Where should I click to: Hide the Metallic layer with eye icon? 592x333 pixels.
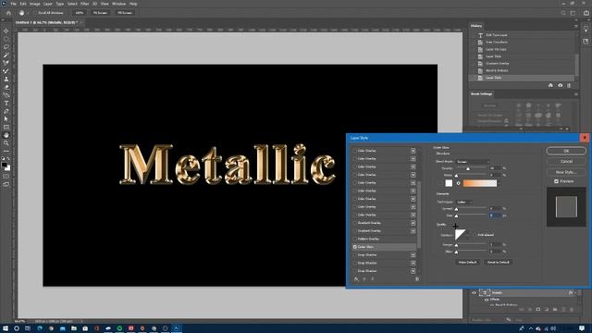474,292
